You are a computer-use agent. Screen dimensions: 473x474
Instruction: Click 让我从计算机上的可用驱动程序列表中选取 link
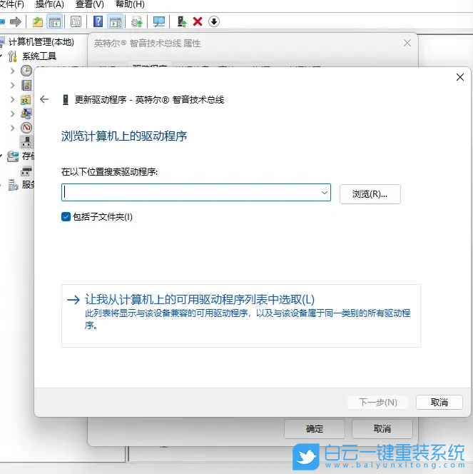coord(200,300)
